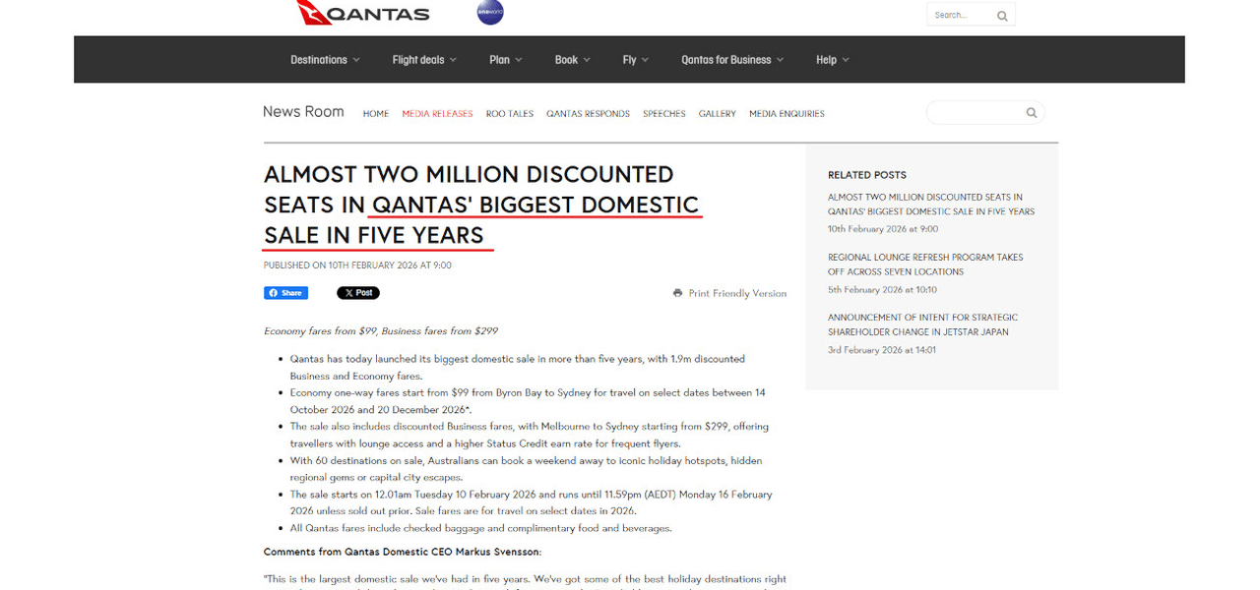
Task: Go to the Media Releases tab
Action: [437, 114]
